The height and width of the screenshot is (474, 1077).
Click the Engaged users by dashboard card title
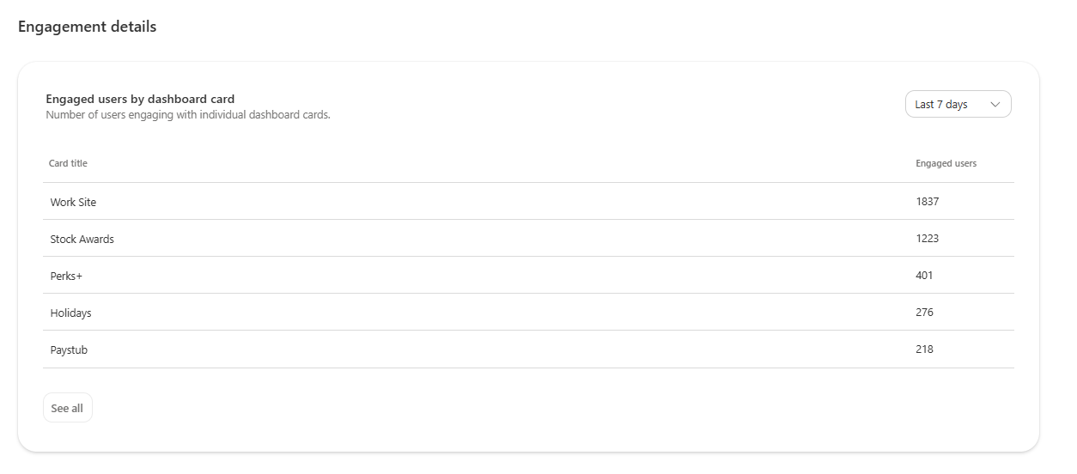pyautogui.click(x=140, y=99)
